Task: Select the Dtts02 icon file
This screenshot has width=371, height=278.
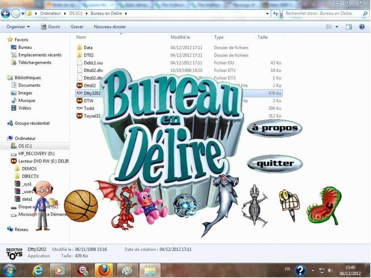Action: click(x=86, y=86)
